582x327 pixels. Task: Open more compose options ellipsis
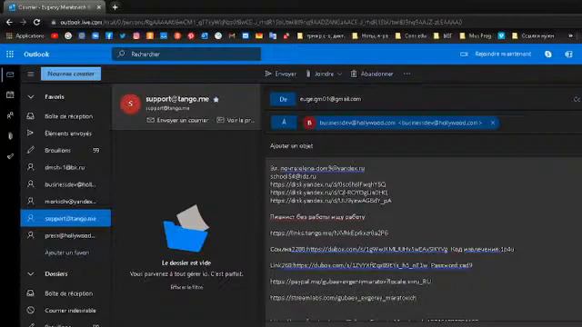[x=406, y=74]
